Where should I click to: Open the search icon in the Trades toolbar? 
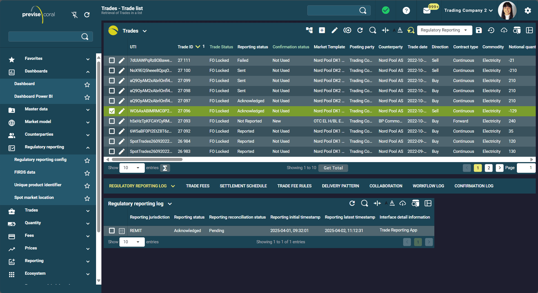pos(373,30)
